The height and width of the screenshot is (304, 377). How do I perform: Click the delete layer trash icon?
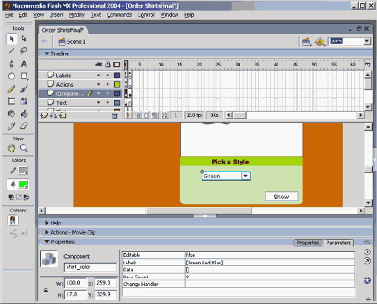115,116
